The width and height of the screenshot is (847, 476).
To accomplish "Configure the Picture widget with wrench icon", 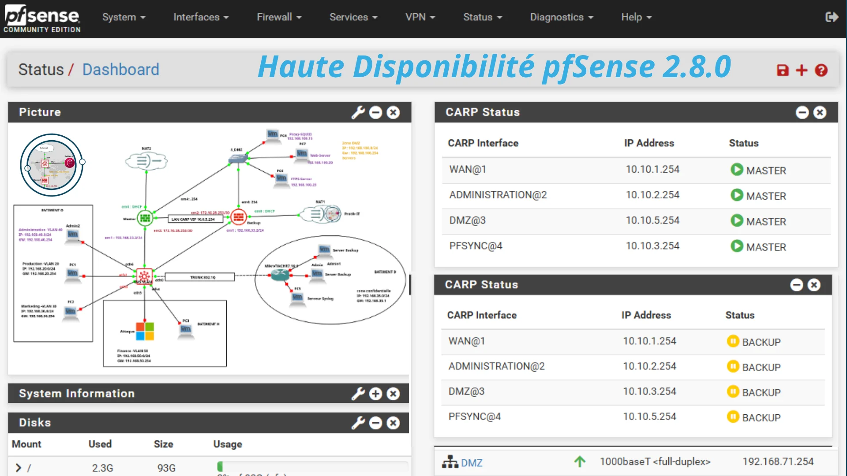I will point(358,112).
